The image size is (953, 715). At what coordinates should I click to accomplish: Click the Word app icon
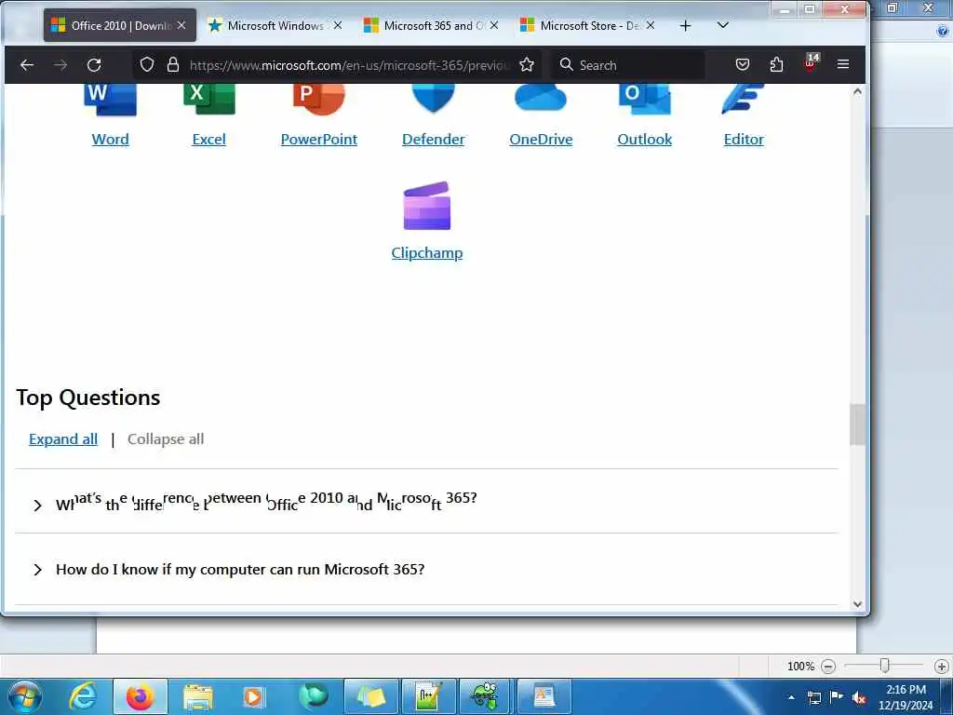pyautogui.click(x=110, y=101)
